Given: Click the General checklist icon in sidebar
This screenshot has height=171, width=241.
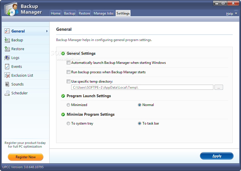Looking at the screenshot, I should tap(7, 31).
